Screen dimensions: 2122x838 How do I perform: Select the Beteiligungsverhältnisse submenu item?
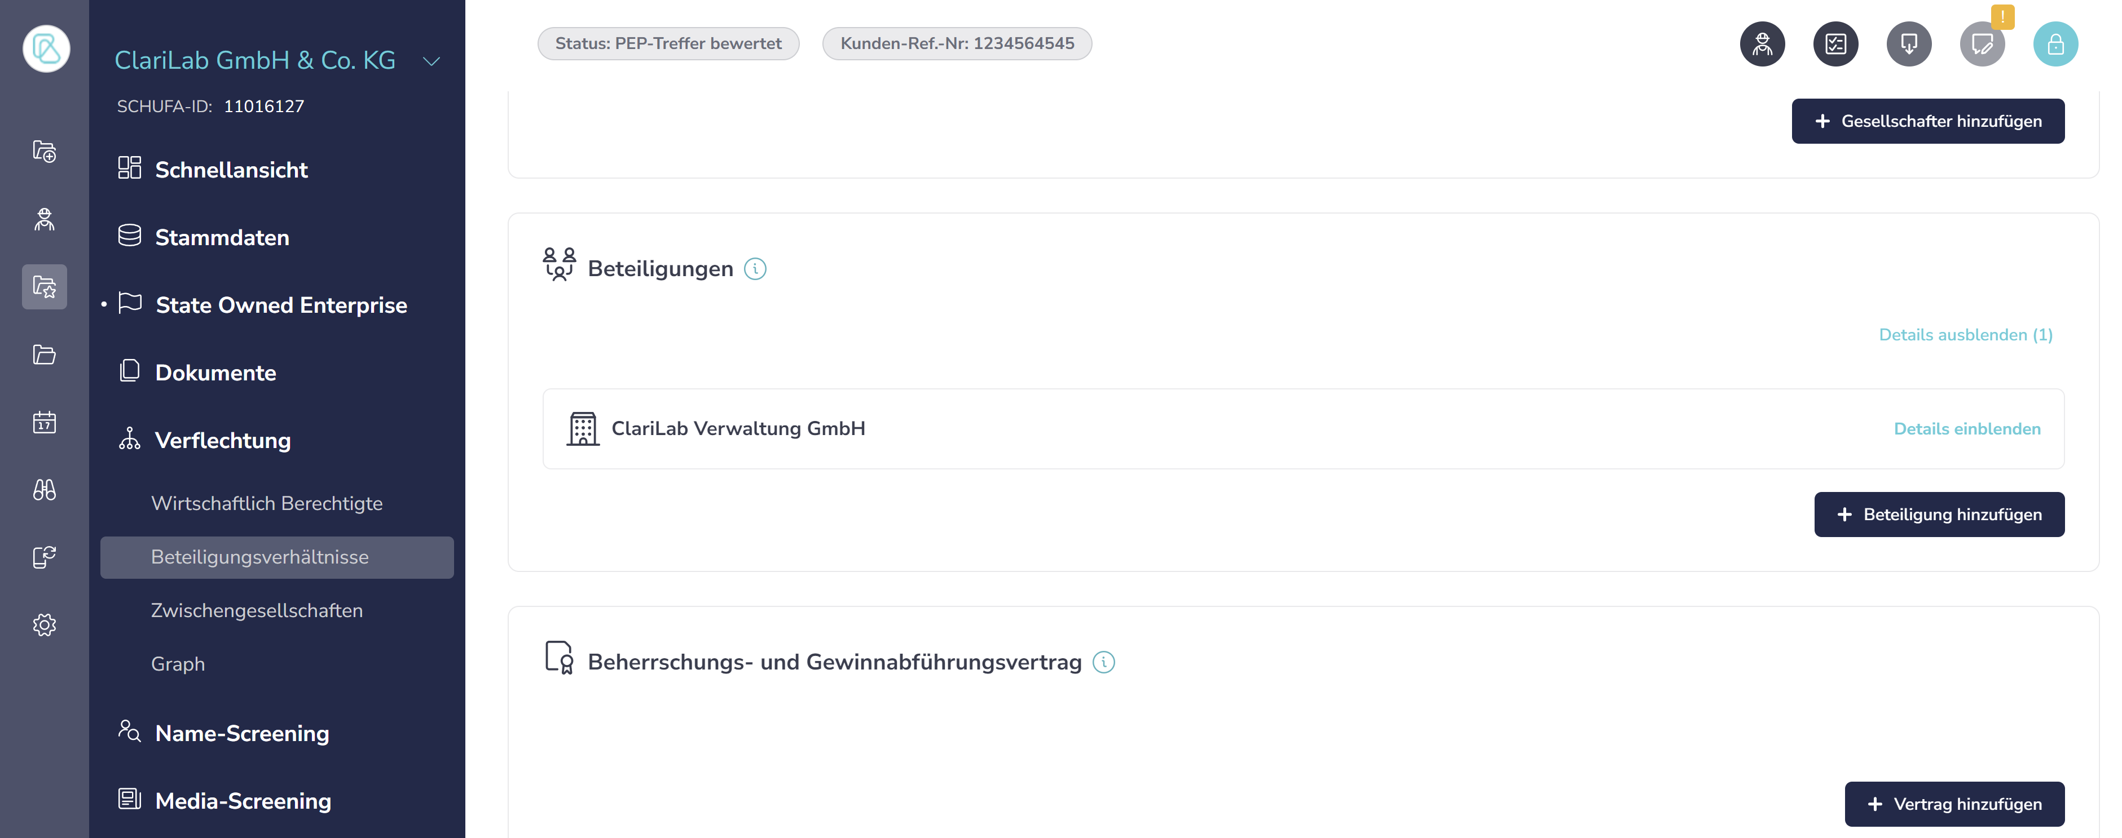point(276,557)
